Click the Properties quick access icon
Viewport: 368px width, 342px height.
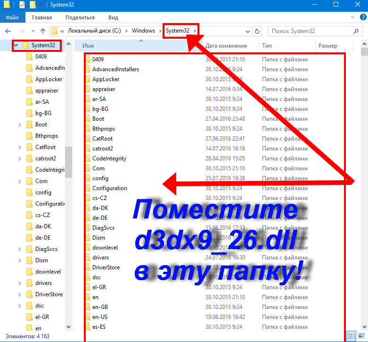point(22,5)
